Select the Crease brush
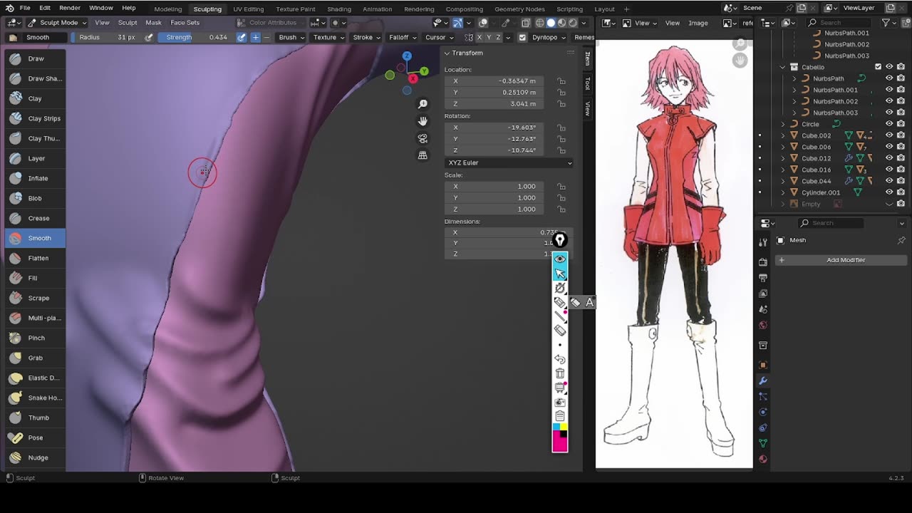The height and width of the screenshot is (513, 912). pos(35,218)
